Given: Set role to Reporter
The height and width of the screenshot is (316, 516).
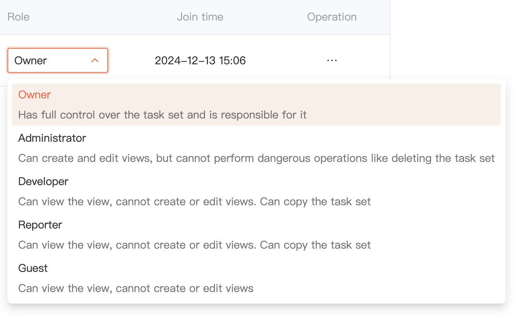Looking at the screenshot, I should click(x=40, y=225).
